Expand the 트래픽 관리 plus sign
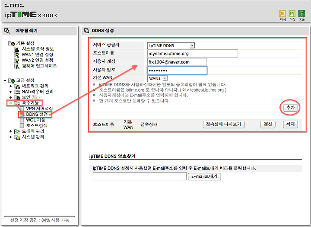Viewport: 311px width, 227px height. point(10,131)
